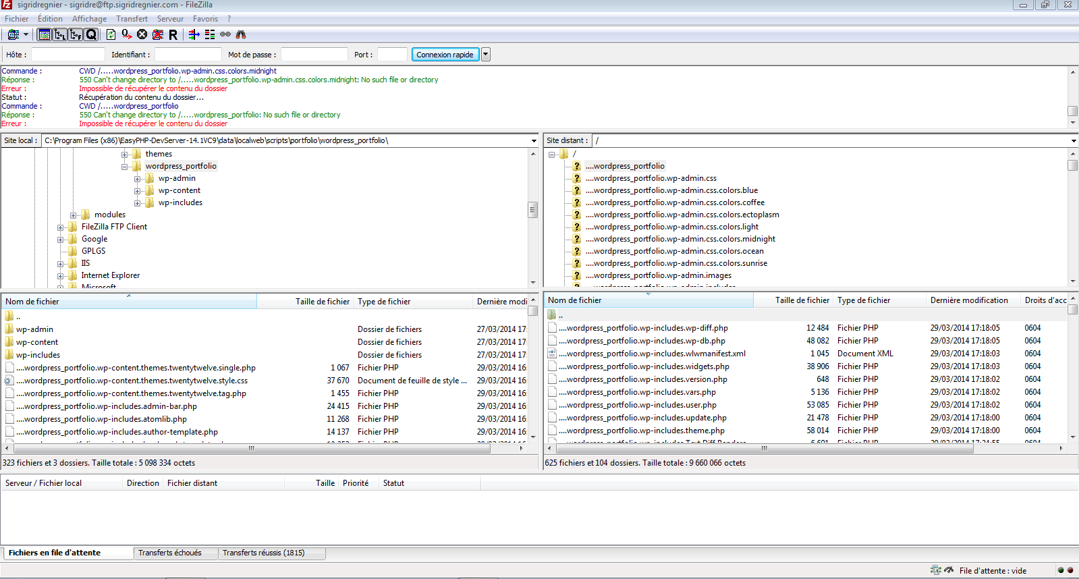The height and width of the screenshot is (579, 1079).
Task: Open the Transfert menu
Action: click(x=132, y=19)
